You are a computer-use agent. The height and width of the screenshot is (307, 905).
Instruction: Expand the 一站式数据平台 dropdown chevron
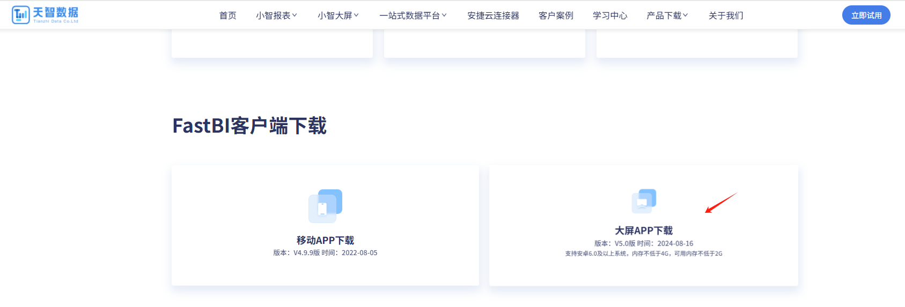(444, 16)
